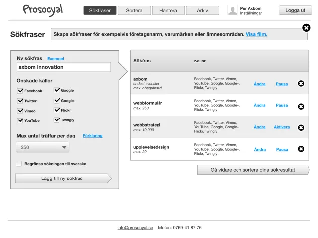Dismiss the info banner with X icon
The width and height of the screenshot is (318, 238).
306,28
